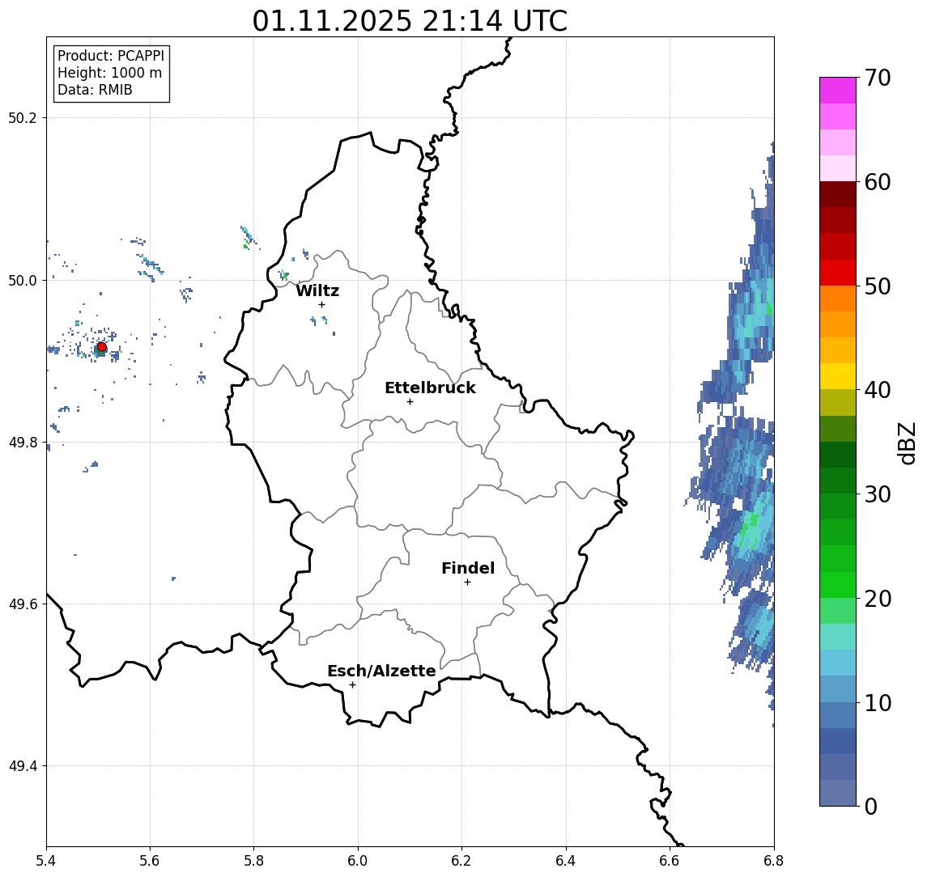Click the 0 value on the colorbar
This screenshot has width=927, height=877.
pyautogui.click(x=871, y=806)
